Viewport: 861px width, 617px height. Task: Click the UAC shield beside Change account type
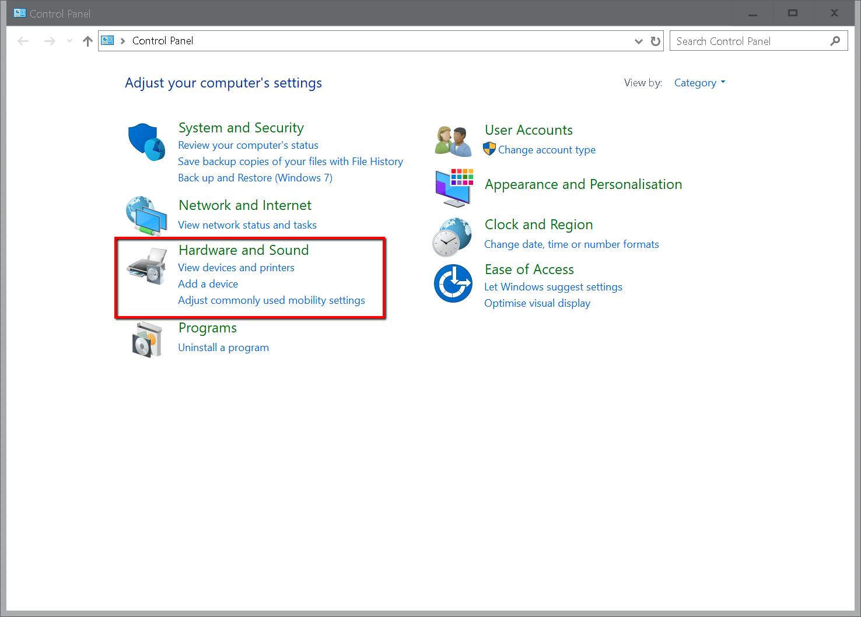tap(489, 149)
